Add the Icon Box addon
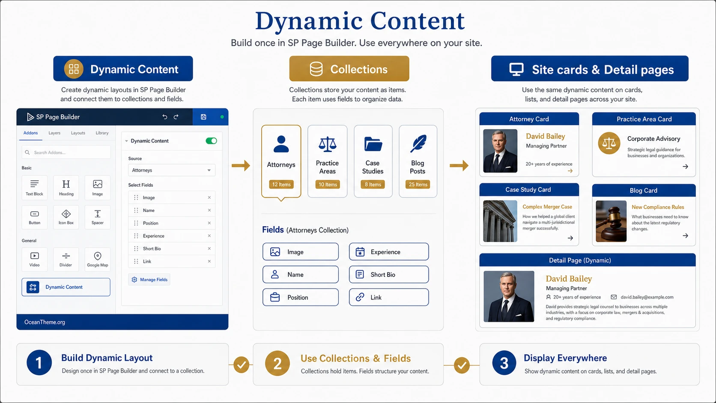 pyautogui.click(x=66, y=217)
